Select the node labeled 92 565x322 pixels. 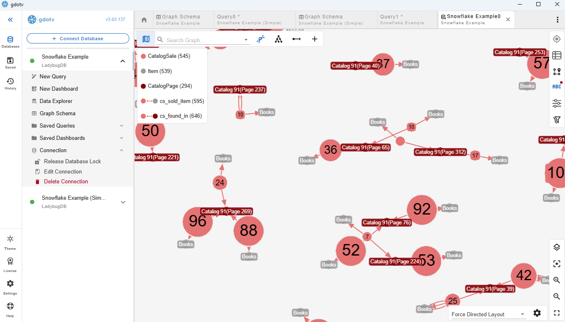click(422, 210)
